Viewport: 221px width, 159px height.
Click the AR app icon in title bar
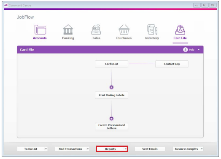tap(6, 5)
